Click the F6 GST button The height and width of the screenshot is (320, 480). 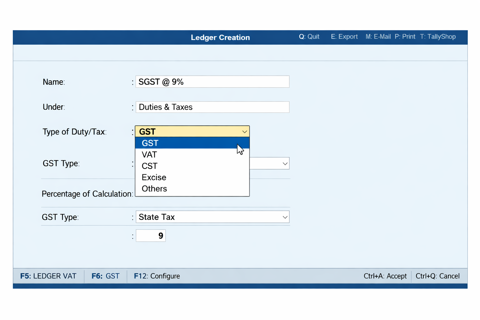click(x=105, y=276)
